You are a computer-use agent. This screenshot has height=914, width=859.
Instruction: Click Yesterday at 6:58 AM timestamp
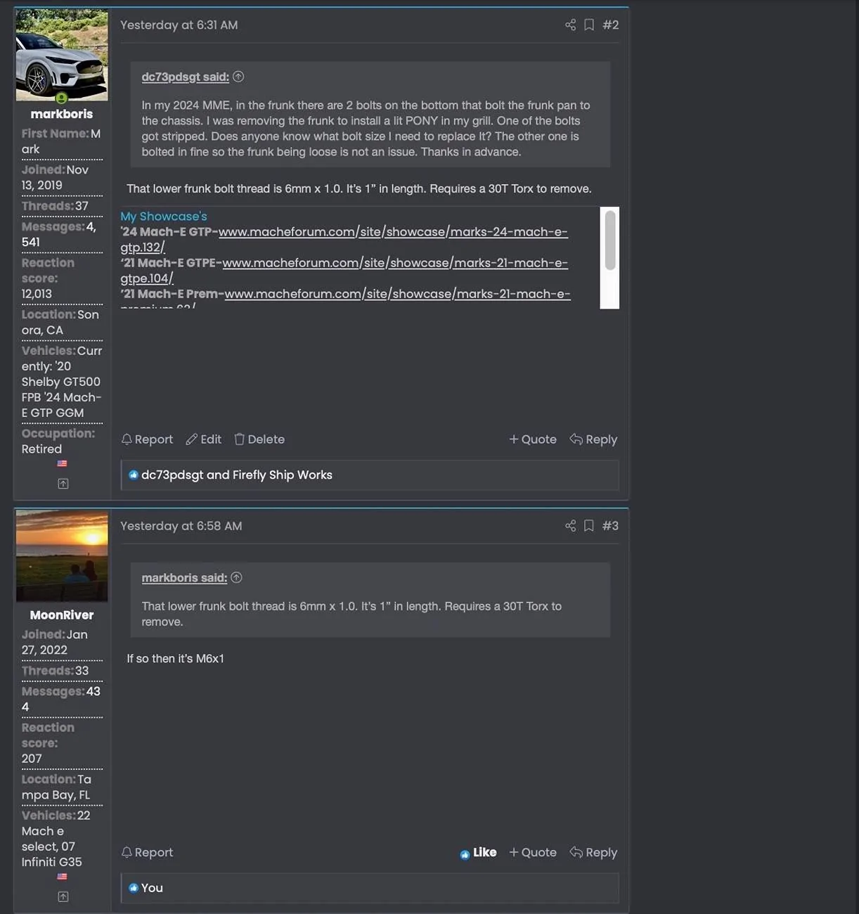181,526
